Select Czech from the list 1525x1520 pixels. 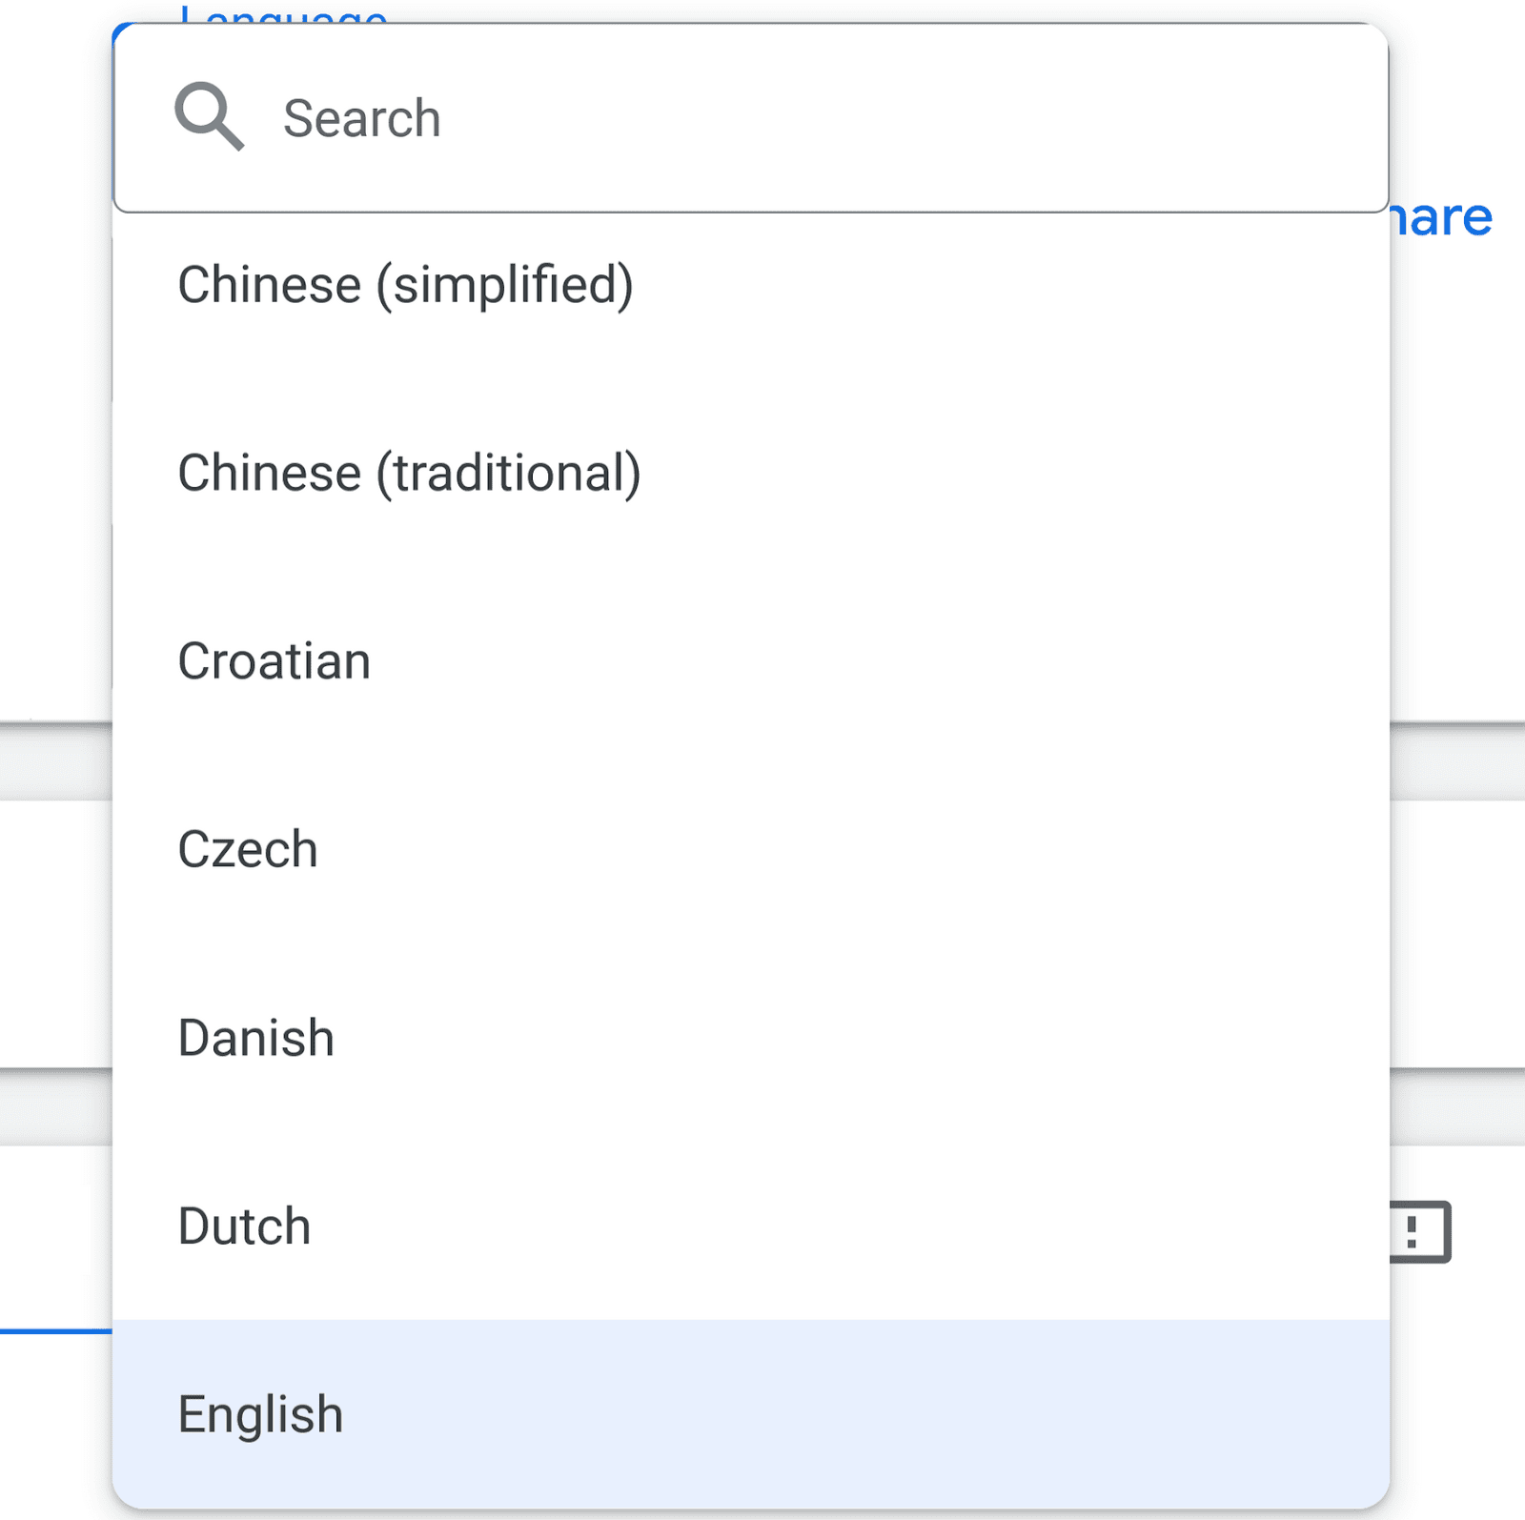(x=247, y=847)
